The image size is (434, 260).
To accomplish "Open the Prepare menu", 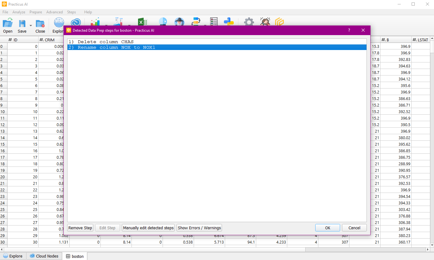I will pos(36,12).
